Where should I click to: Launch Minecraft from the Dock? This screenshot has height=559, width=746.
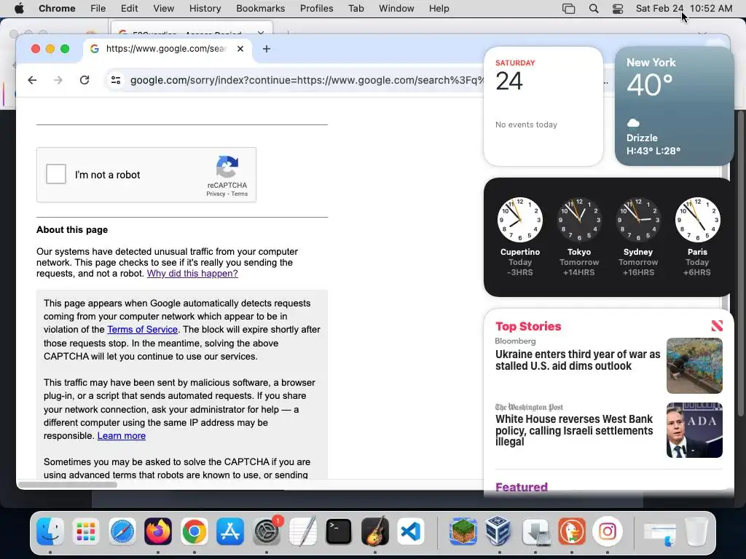pyautogui.click(x=463, y=531)
